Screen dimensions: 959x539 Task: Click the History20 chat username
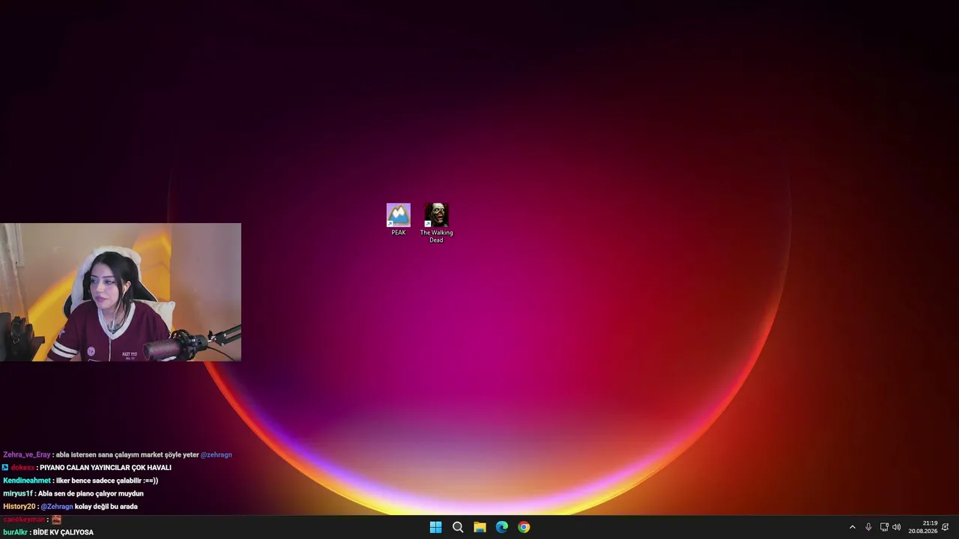[19, 507]
